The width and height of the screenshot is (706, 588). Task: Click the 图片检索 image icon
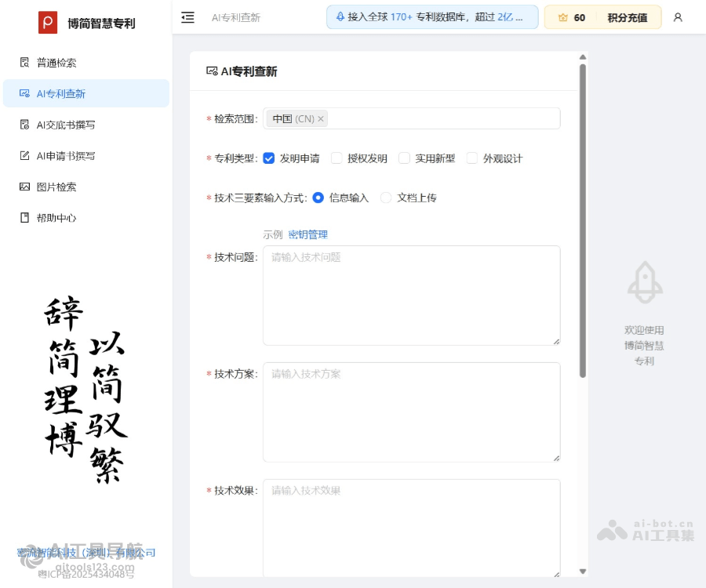coord(25,187)
